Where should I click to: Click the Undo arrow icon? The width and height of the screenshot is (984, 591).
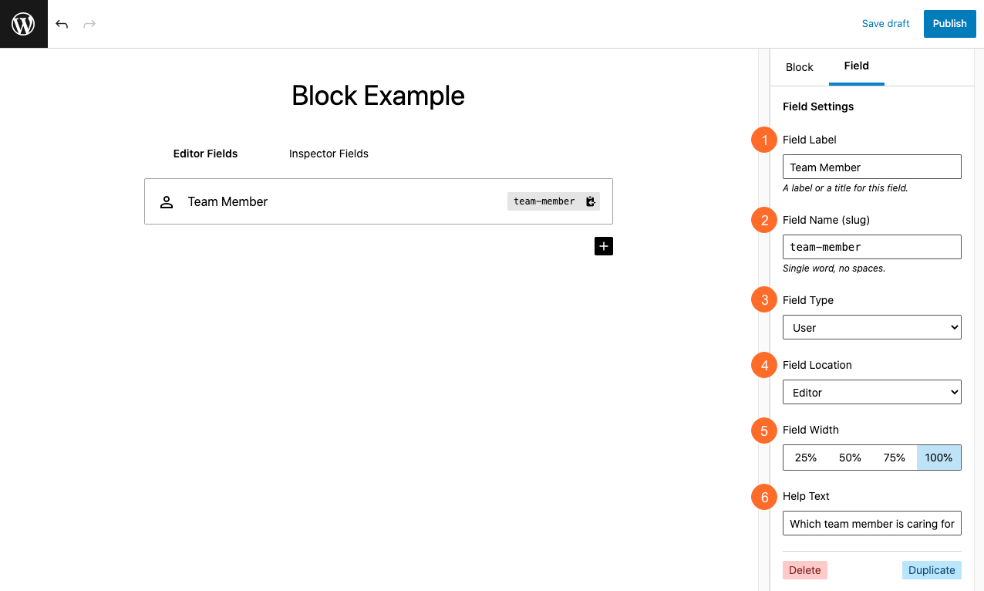point(62,24)
